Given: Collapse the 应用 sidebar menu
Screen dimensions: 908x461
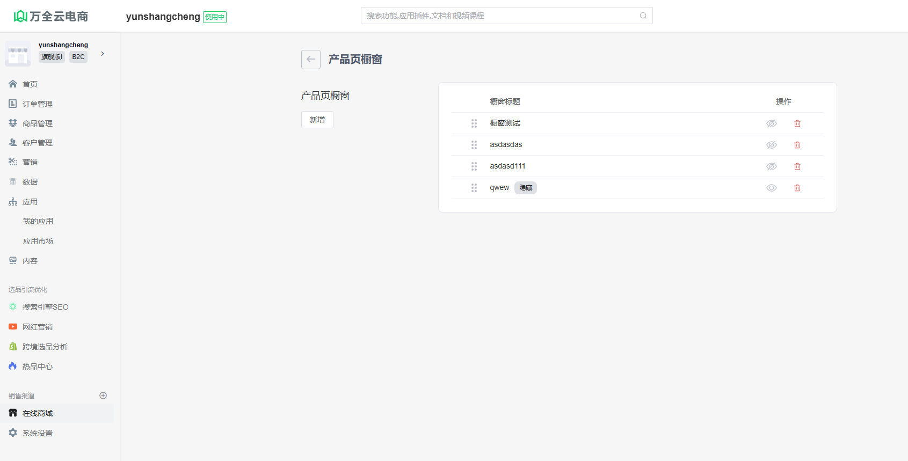Looking at the screenshot, I should coord(30,202).
